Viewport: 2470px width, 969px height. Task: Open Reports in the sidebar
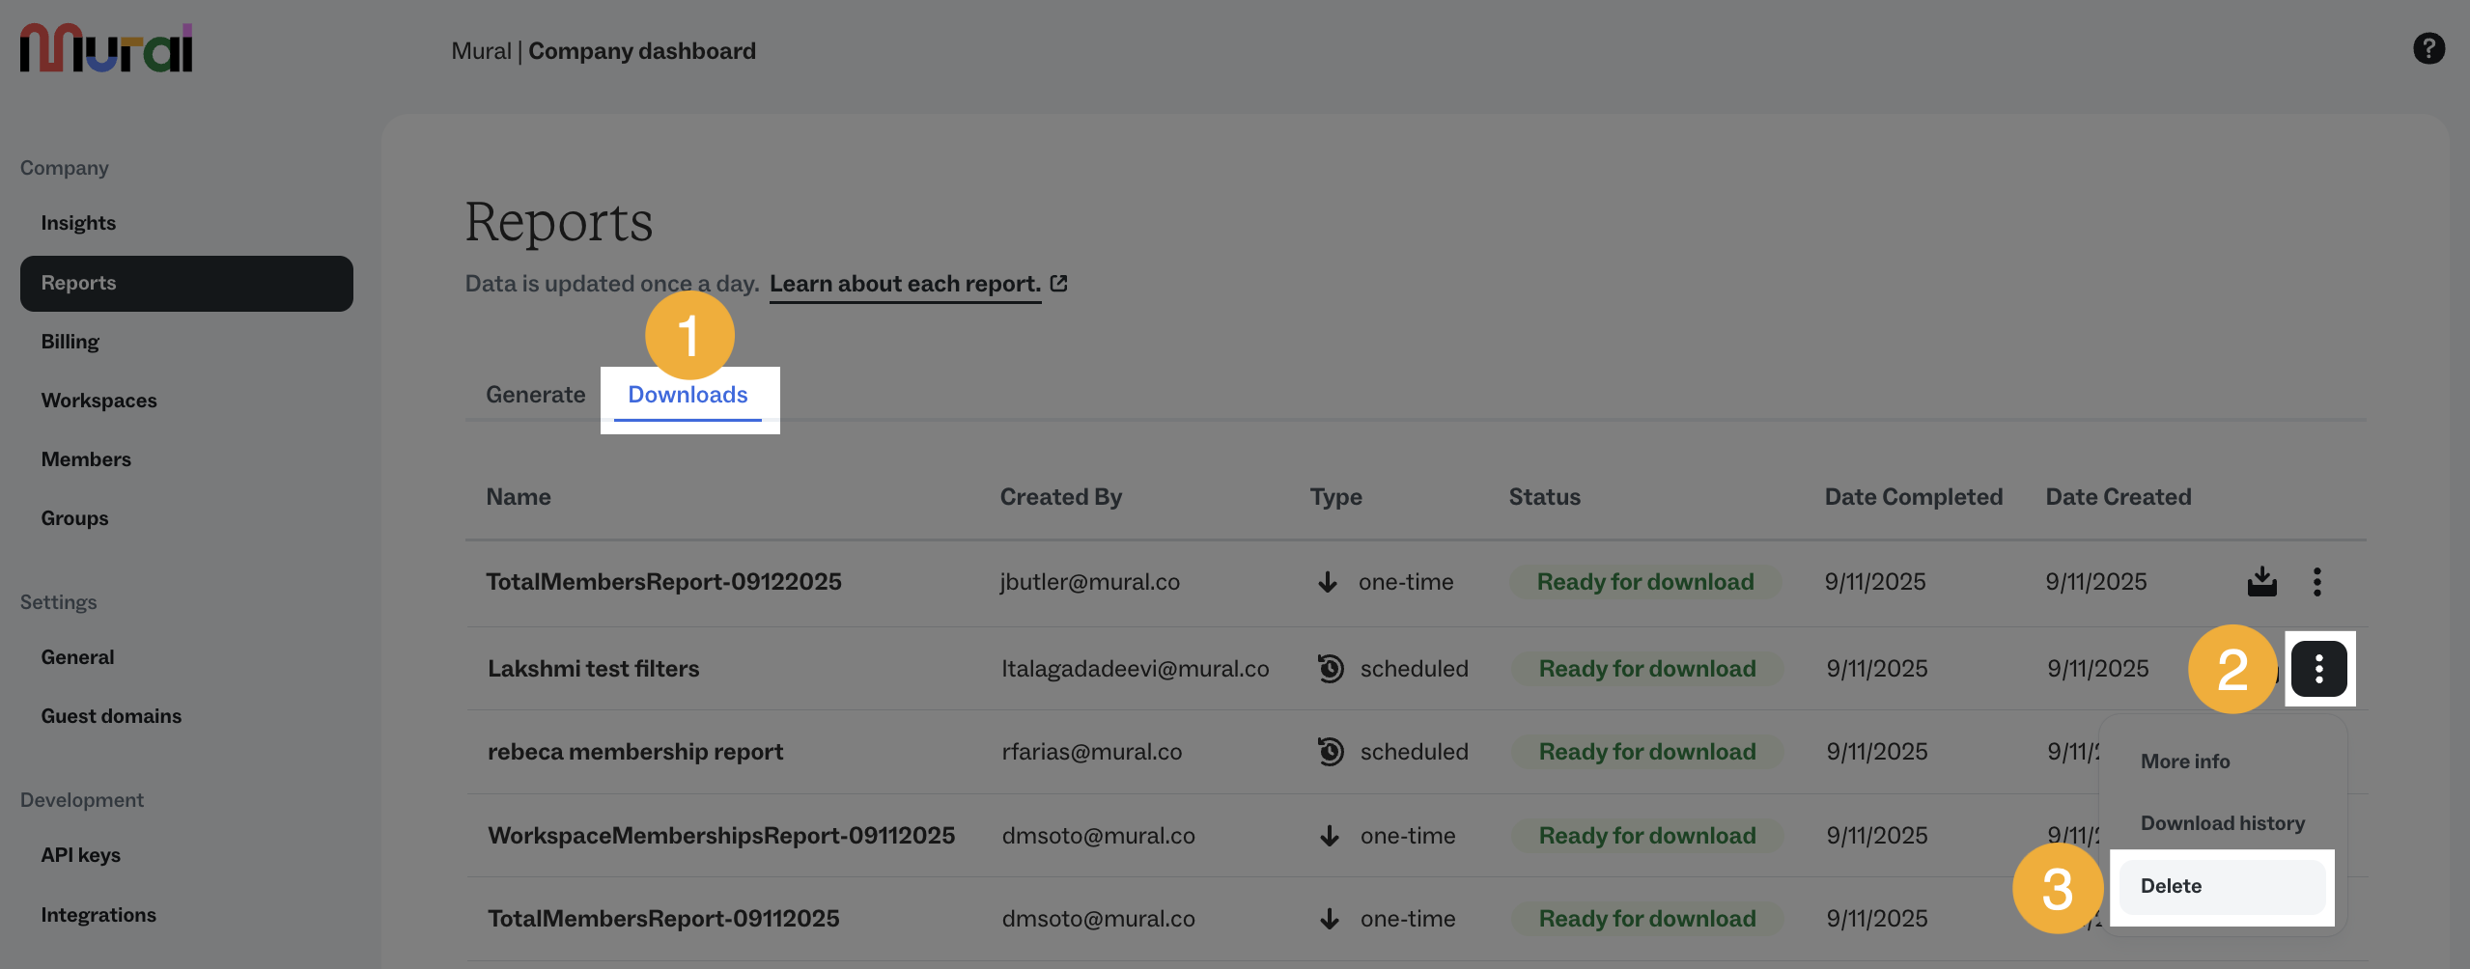186,283
